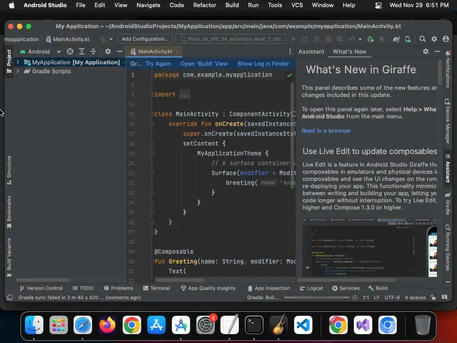Switch to the Assistant tab
Screen dimensions: 457x343
tap(311, 52)
